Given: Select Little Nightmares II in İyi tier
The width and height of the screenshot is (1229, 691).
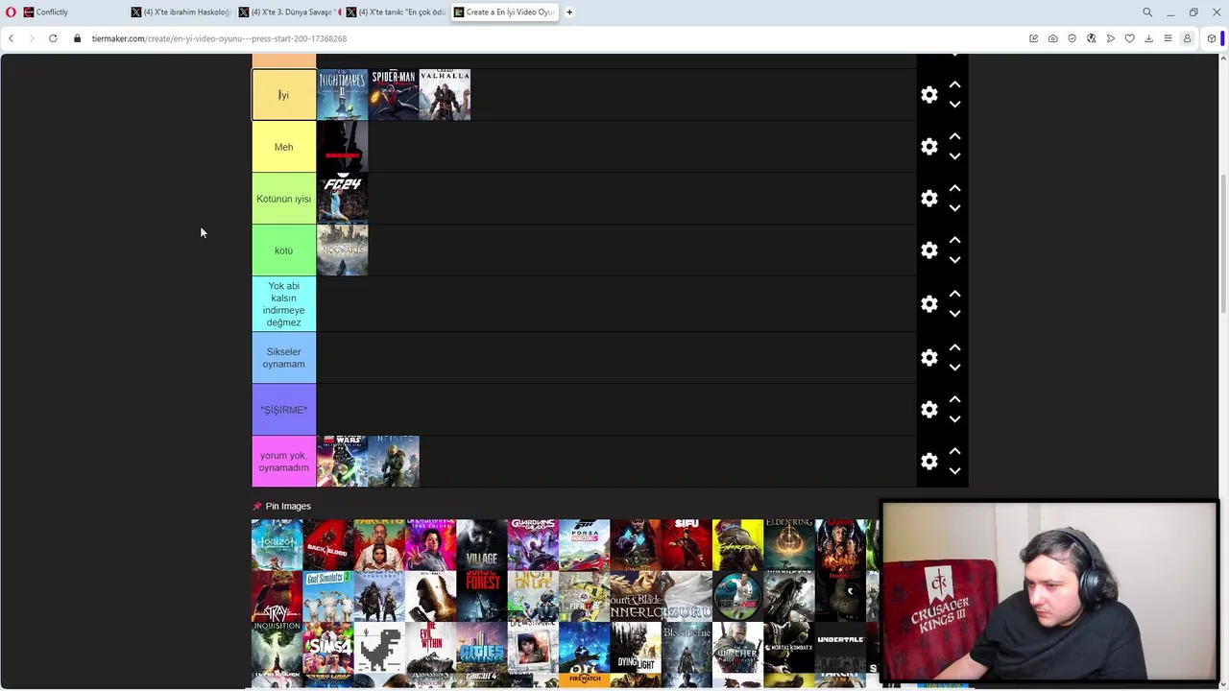Looking at the screenshot, I should click(342, 95).
